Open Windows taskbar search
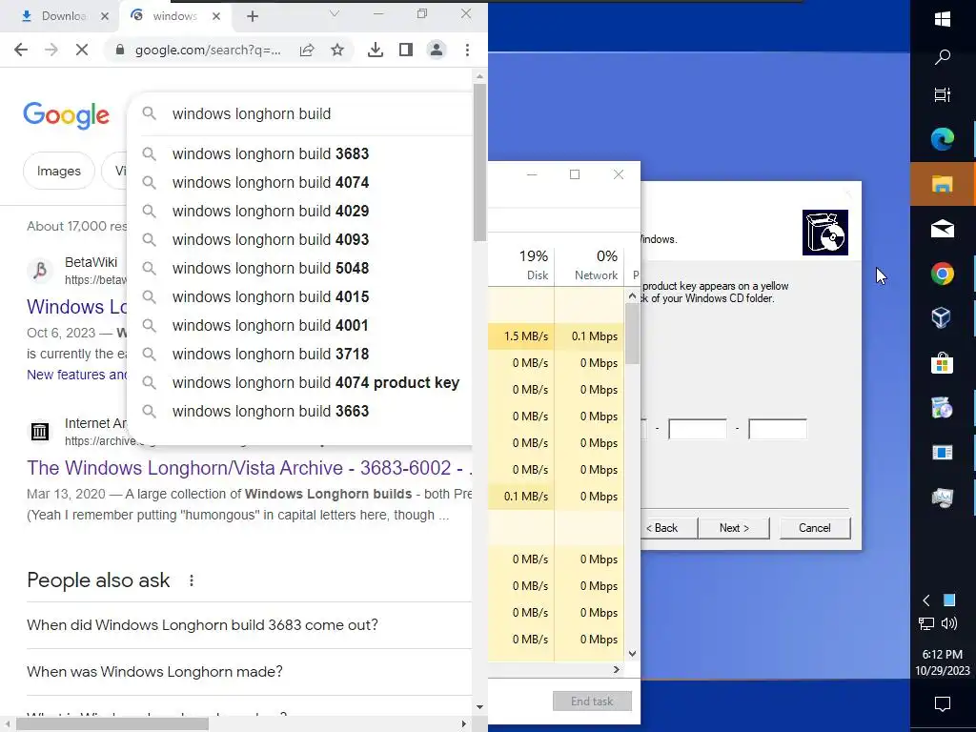Screen dimensions: 976x732 point(943,58)
